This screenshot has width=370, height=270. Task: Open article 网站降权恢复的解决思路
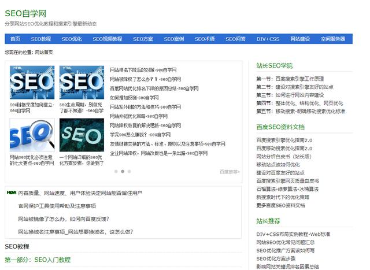[145, 125]
